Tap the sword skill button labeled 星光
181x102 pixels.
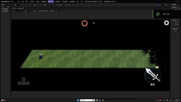153,75
